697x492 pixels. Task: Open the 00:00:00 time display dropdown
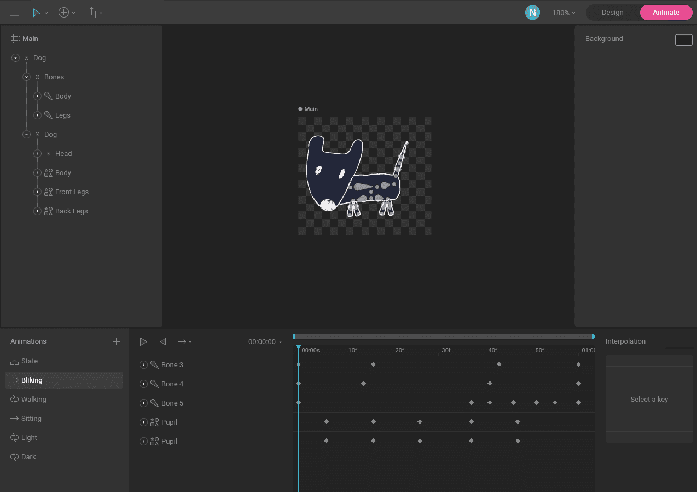(265, 341)
